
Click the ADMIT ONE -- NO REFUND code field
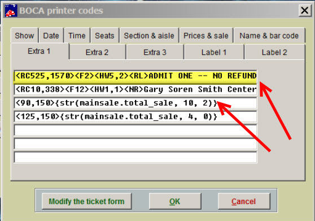coord(135,76)
